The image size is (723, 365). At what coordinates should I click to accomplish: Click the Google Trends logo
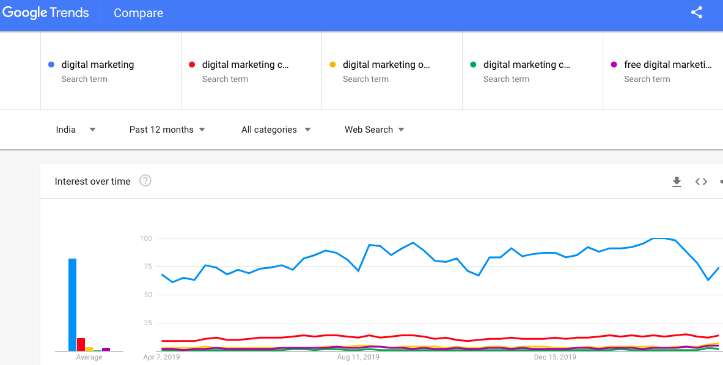pos(45,12)
